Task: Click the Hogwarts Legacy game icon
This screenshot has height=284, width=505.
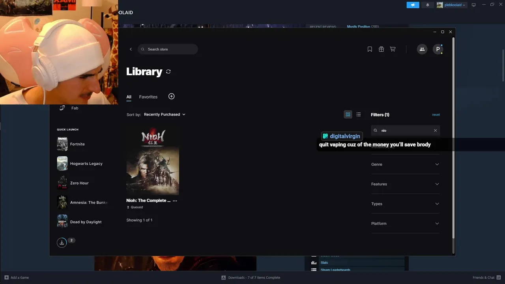Action: point(62,163)
